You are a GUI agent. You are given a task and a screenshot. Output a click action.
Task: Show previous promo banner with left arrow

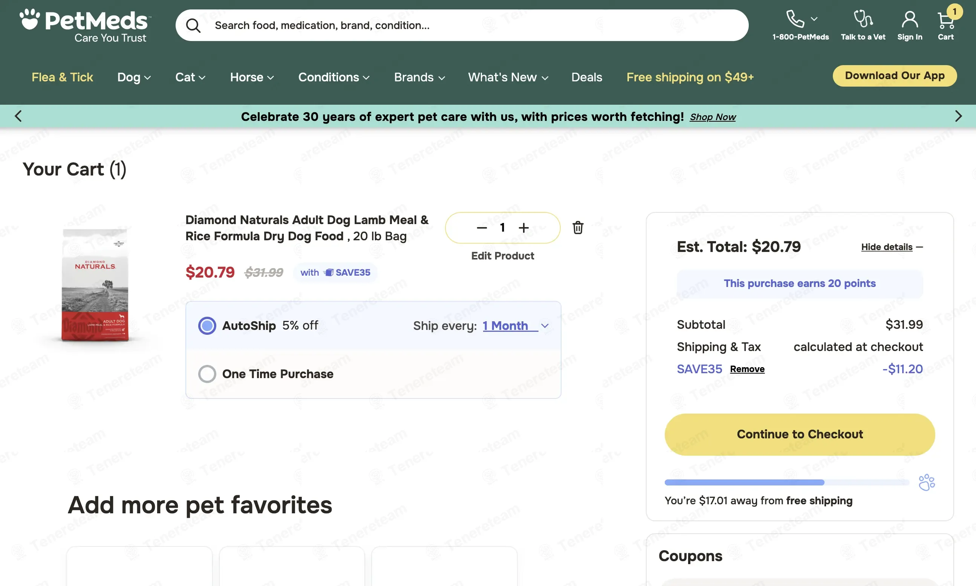(18, 116)
